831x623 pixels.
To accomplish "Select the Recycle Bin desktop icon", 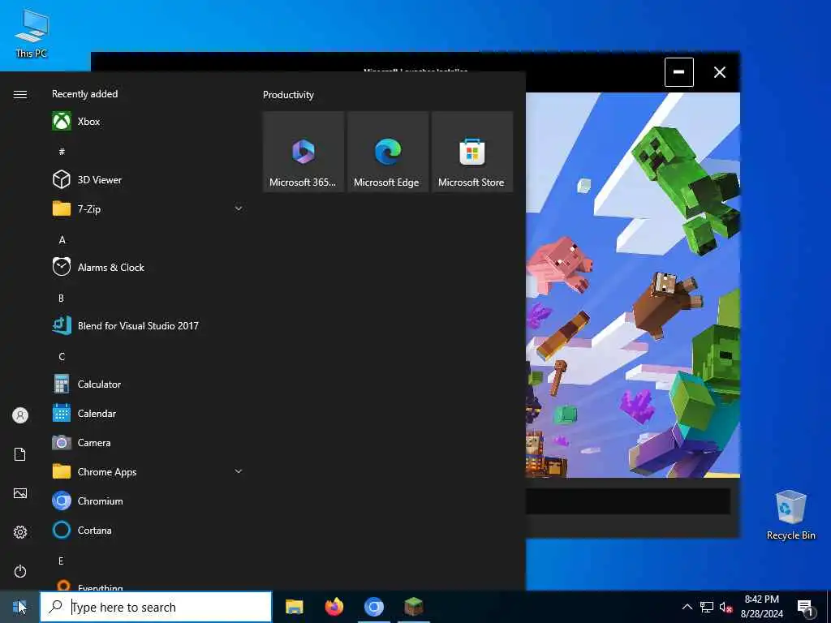I will (790, 515).
